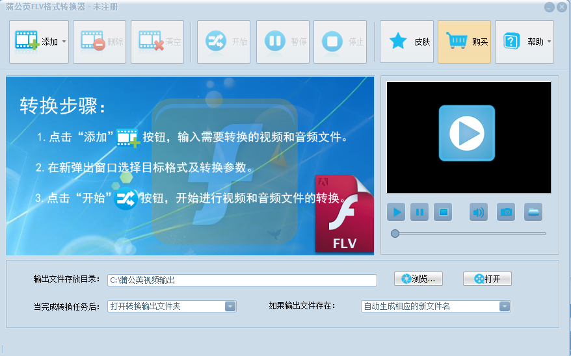
Task: Toggle the preview volume speaker icon
Action: click(479, 212)
